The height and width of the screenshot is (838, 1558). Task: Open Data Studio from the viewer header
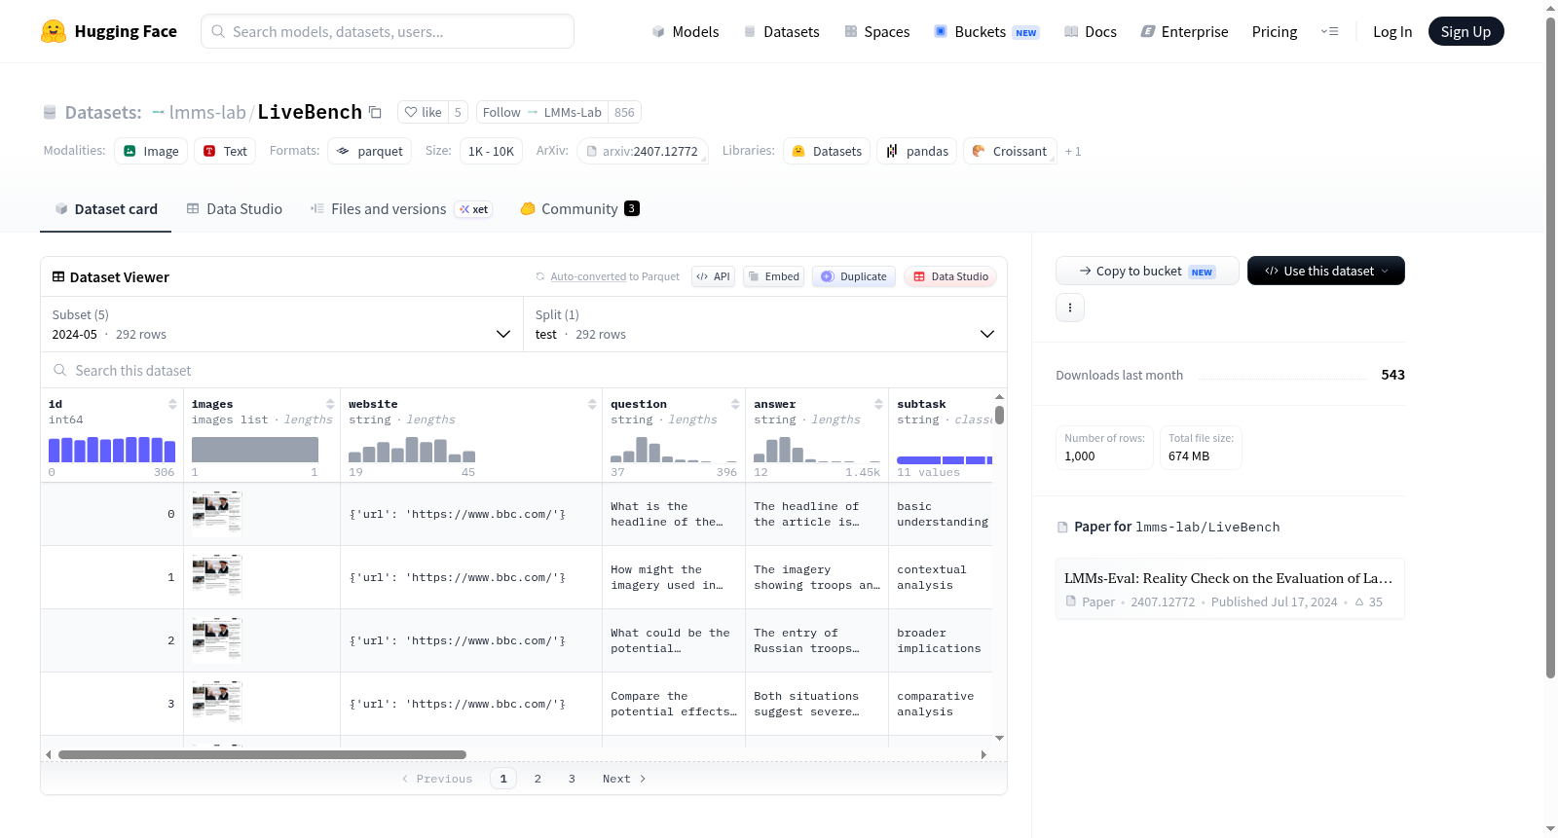950,276
